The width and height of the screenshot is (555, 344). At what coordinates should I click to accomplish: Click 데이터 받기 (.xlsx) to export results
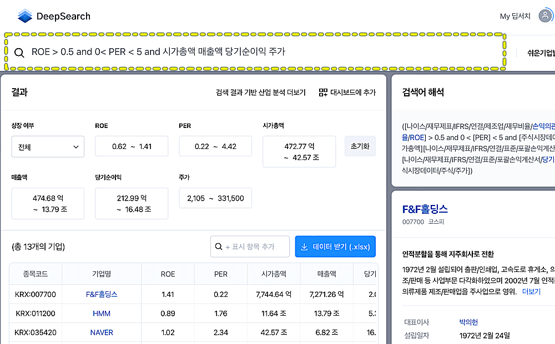[x=335, y=247]
